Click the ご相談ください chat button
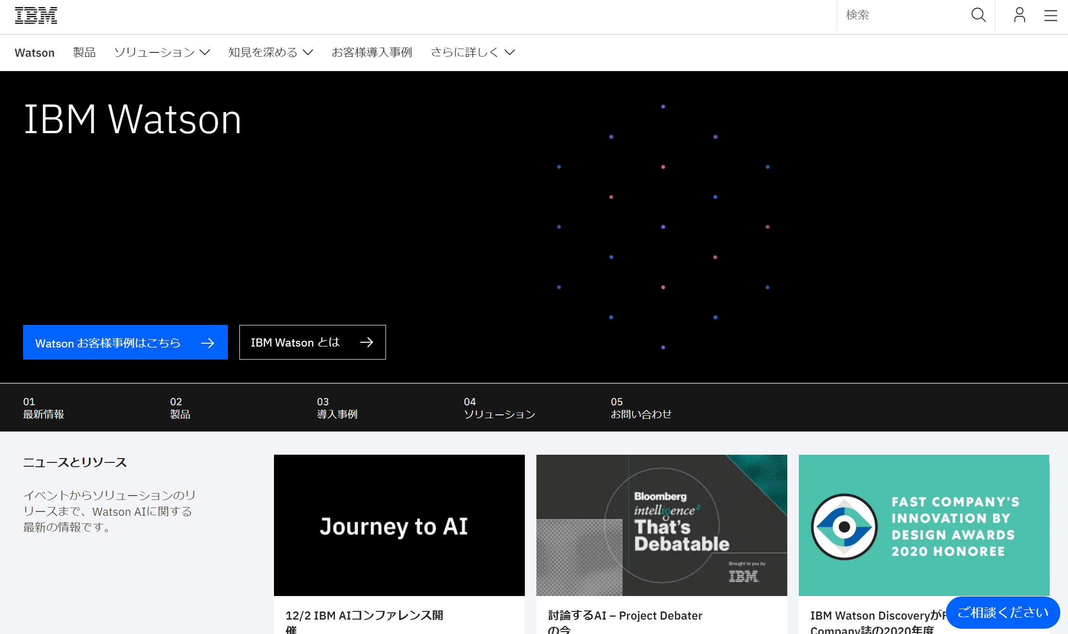The image size is (1068, 634). tap(1003, 612)
